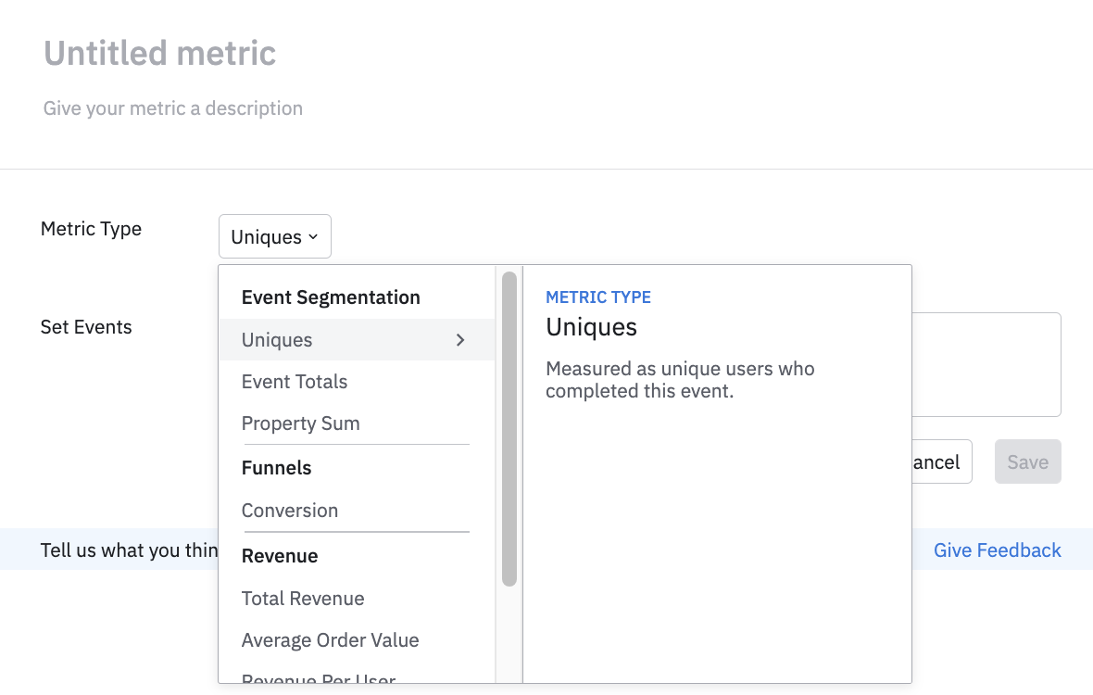This screenshot has width=1093, height=695.
Task: Pick Revenue Per User option
Action: 319,681
